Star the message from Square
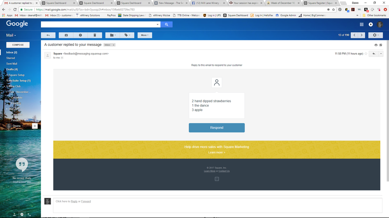 (366, 54)
